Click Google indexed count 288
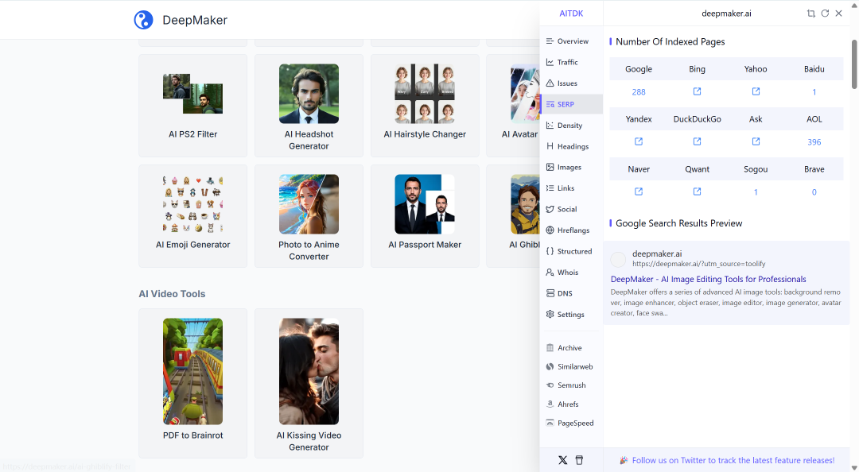The image size is (859, 472). [638, 92]
